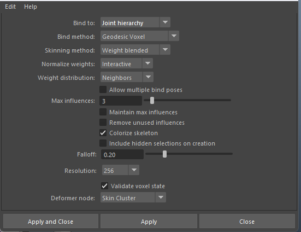Expand Normalize weights dropdown
This screenshot has height=232, width=301.
pyautogui.click(x=127, y=63)
